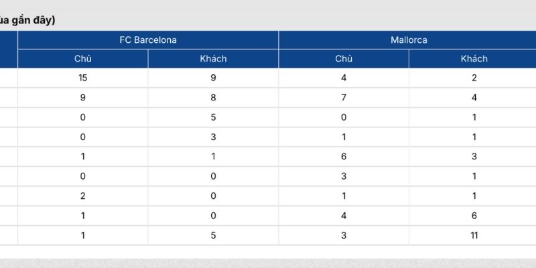Click value 4 in Mallorca Khách column
This screenshot has height=268, width=536.
pyautogui.click(x=474, y=97)
